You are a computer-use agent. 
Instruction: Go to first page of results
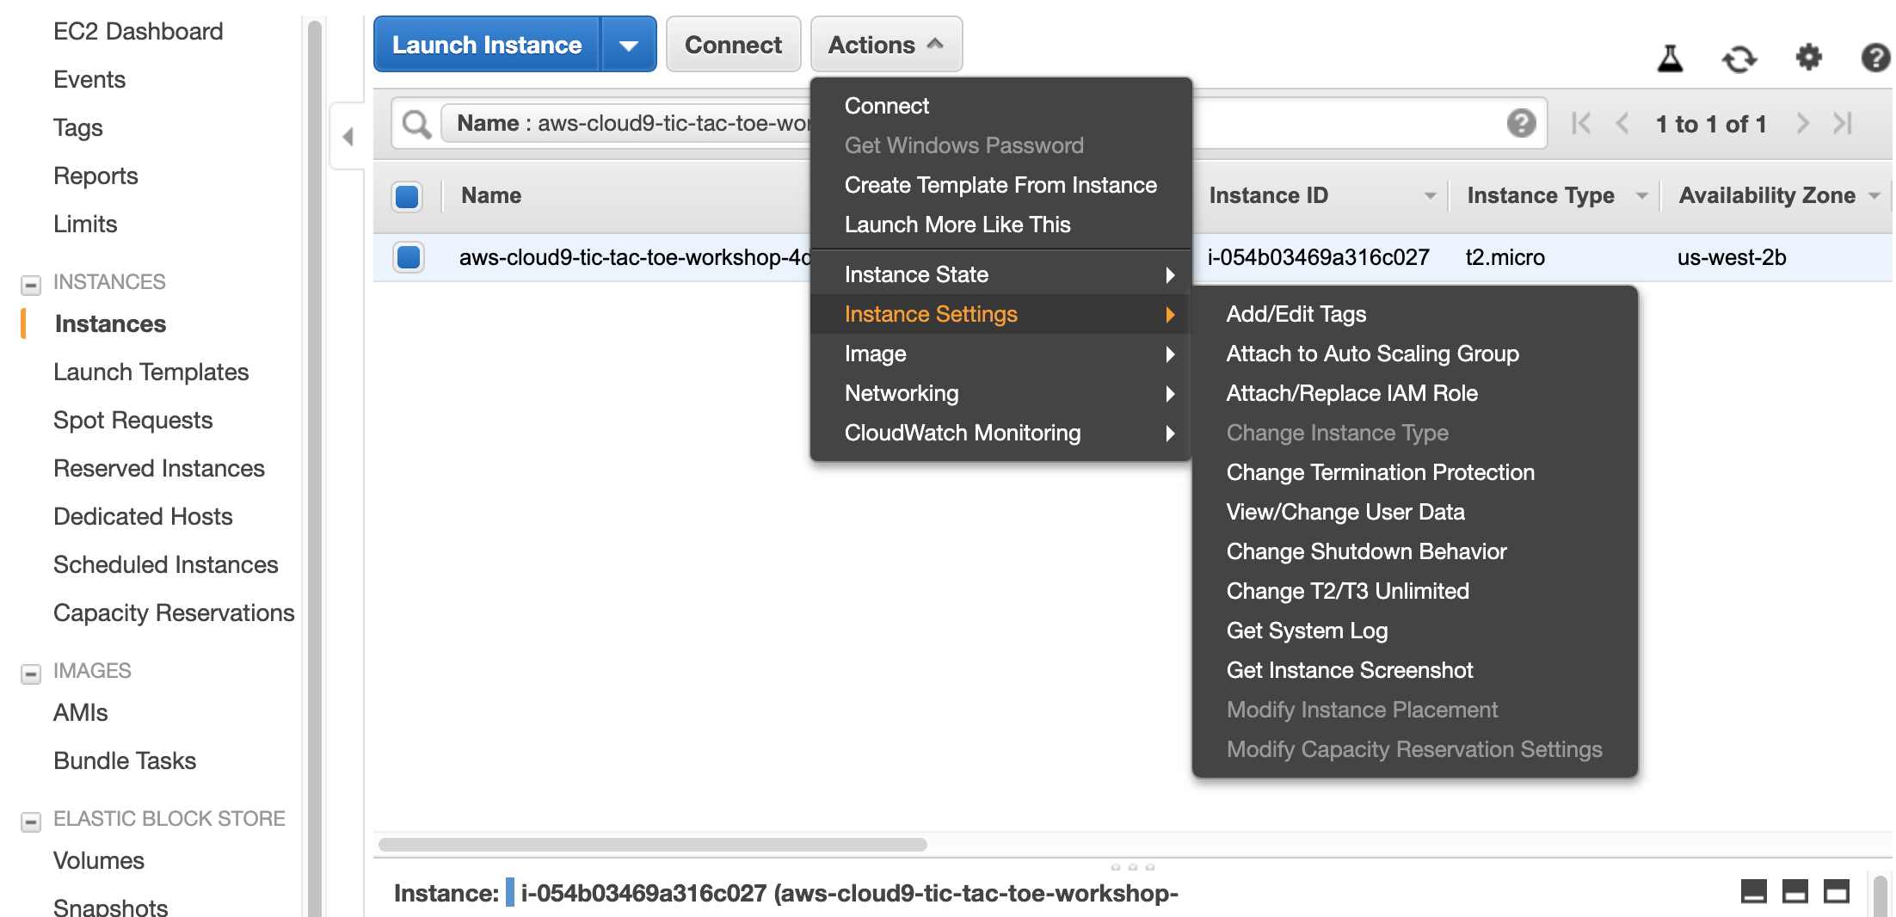(1580, 124)
